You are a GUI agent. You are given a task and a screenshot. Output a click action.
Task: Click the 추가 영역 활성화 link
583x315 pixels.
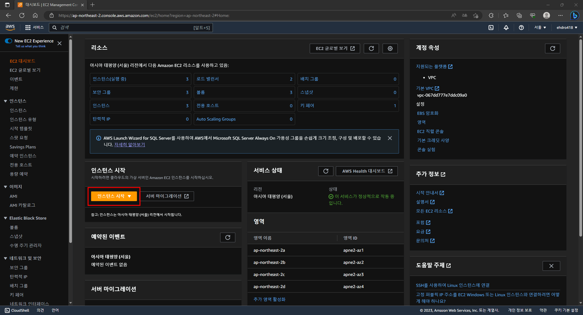[269, 300]
